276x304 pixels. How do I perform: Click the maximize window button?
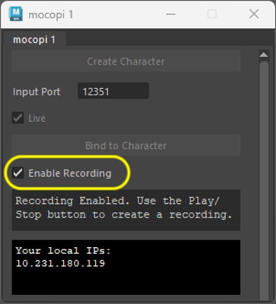pos(212,14)
